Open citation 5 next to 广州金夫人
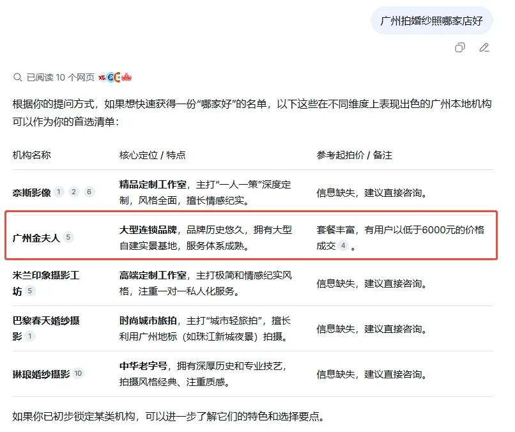The image size is (515, 432). tap(69, 236)
